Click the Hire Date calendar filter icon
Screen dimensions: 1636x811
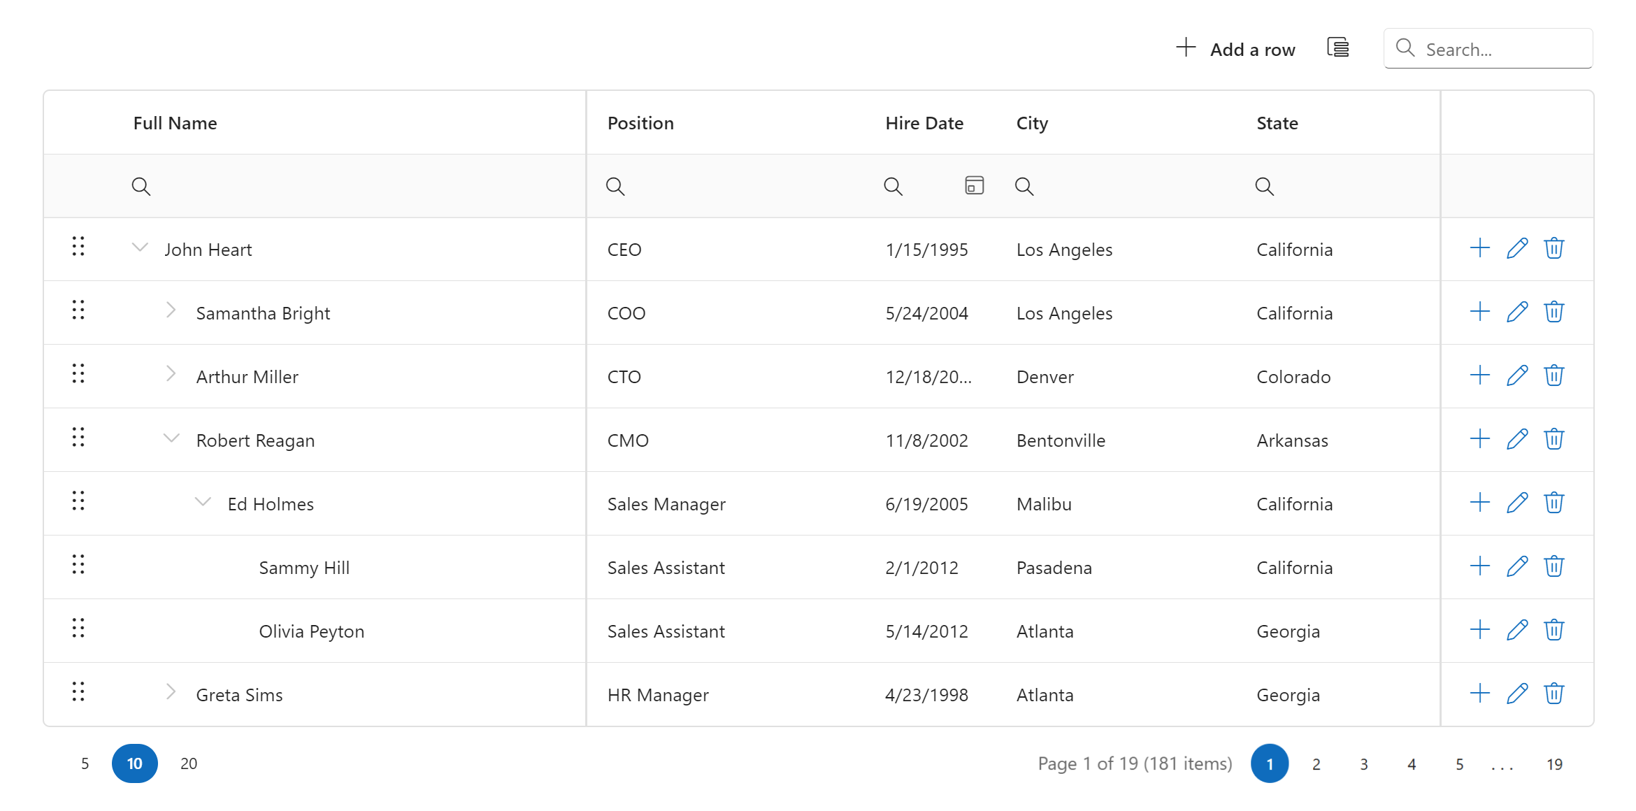tap(974, 185)
